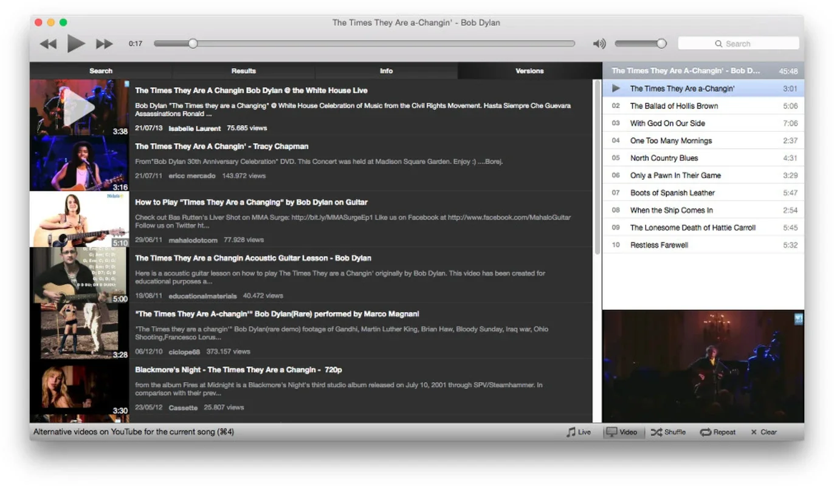Click uploader name 'Cassette'
834x486 pixels.
(183, 408)
